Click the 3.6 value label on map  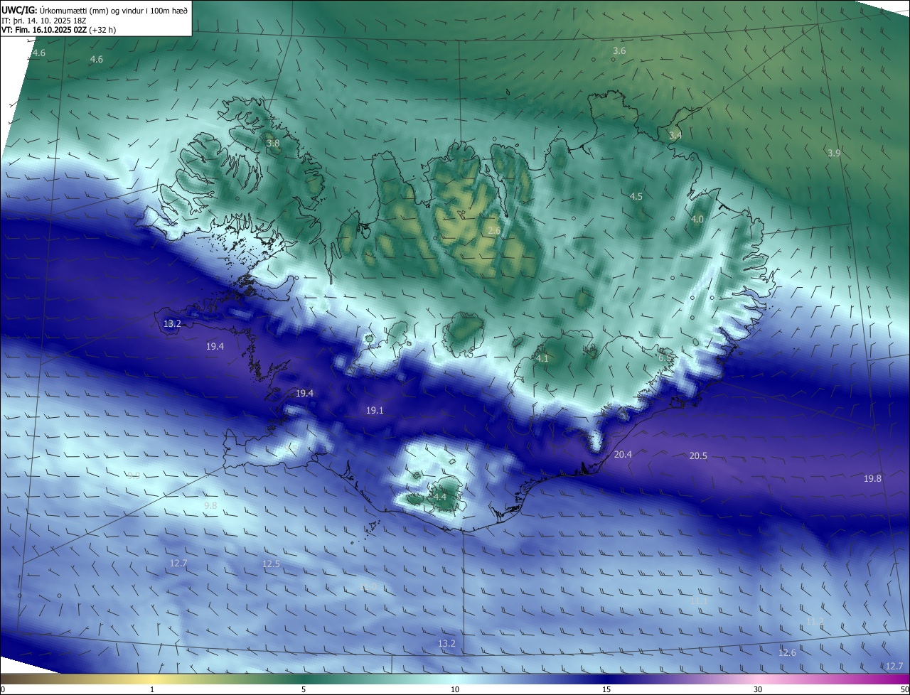pyautogui.click(x=619, y=50)
